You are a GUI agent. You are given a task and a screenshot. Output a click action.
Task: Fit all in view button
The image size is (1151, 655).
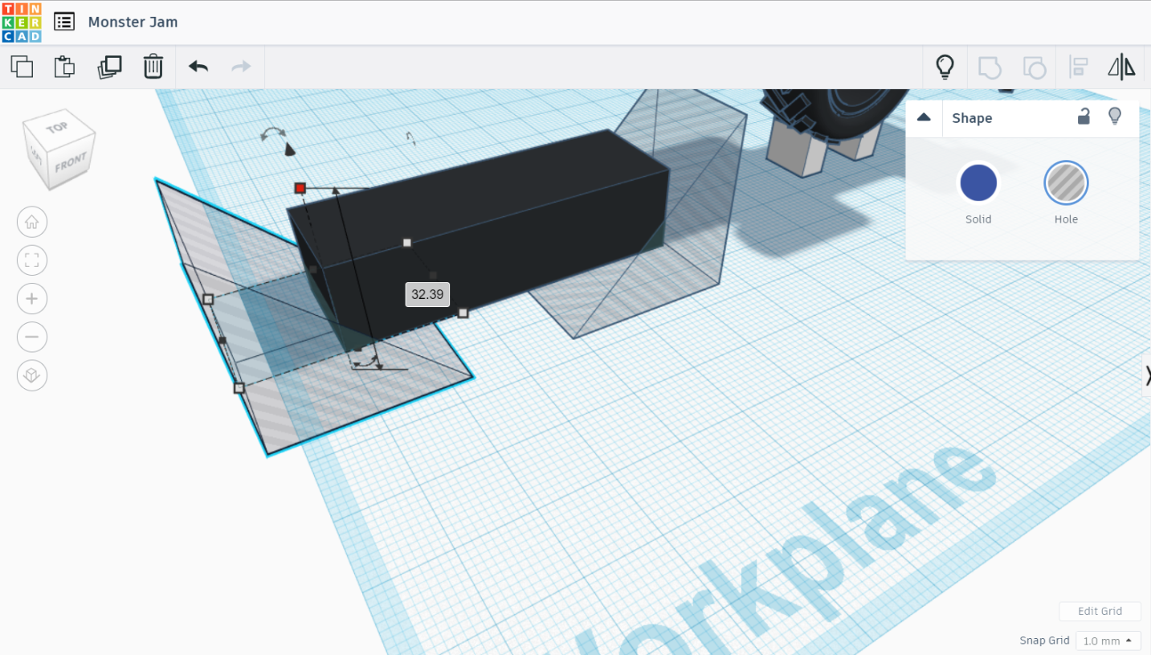click(32, 260)
